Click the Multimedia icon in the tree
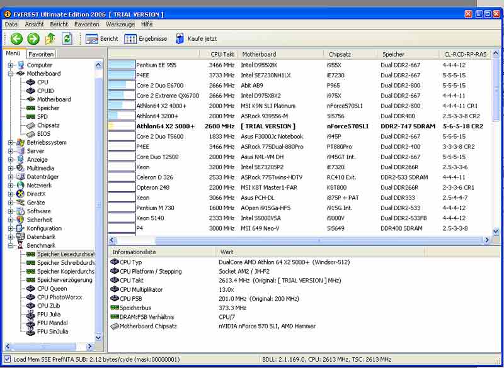This screenshot has width=504, height=368. pos(20,168)
